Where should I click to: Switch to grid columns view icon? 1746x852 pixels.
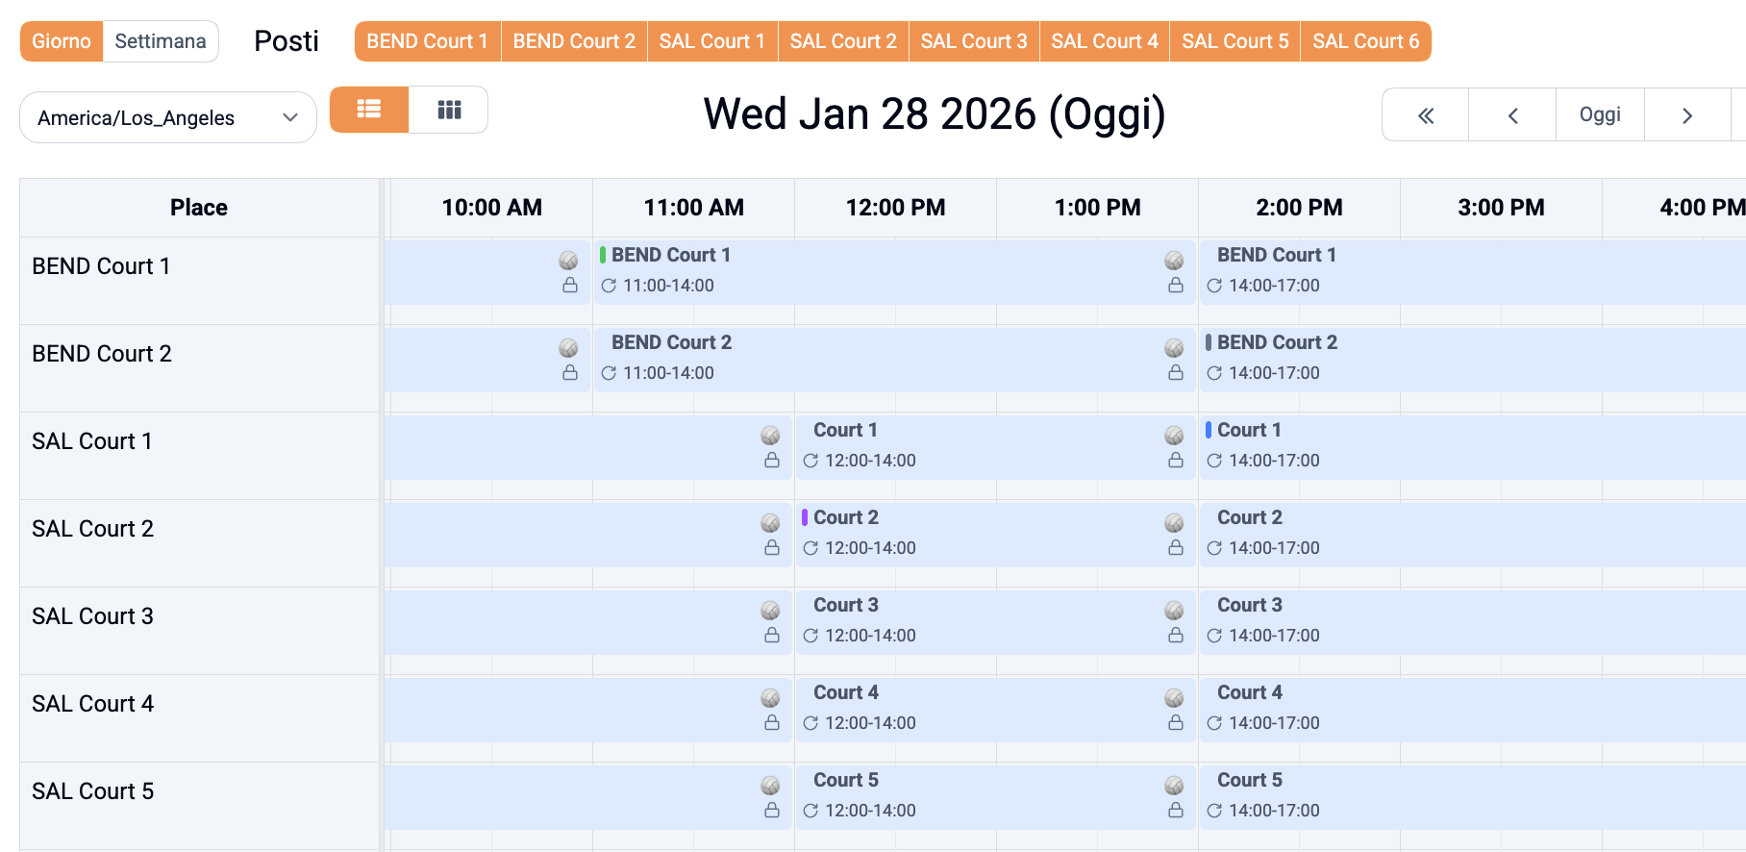coord(449,110)
